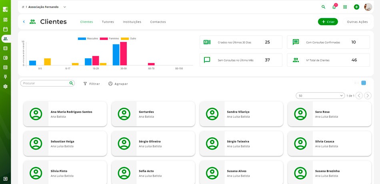Screen dimensions: 380x184
Task: Toggle the Outro legend series
Action: click(x=128, y=39)
